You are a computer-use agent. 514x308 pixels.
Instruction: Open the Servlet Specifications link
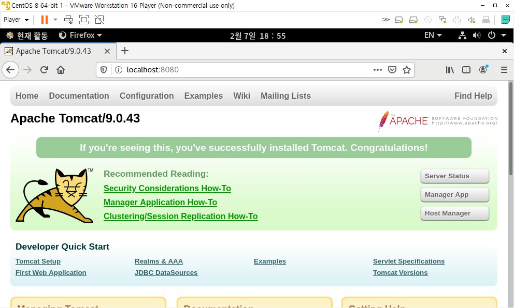point(409,261)
